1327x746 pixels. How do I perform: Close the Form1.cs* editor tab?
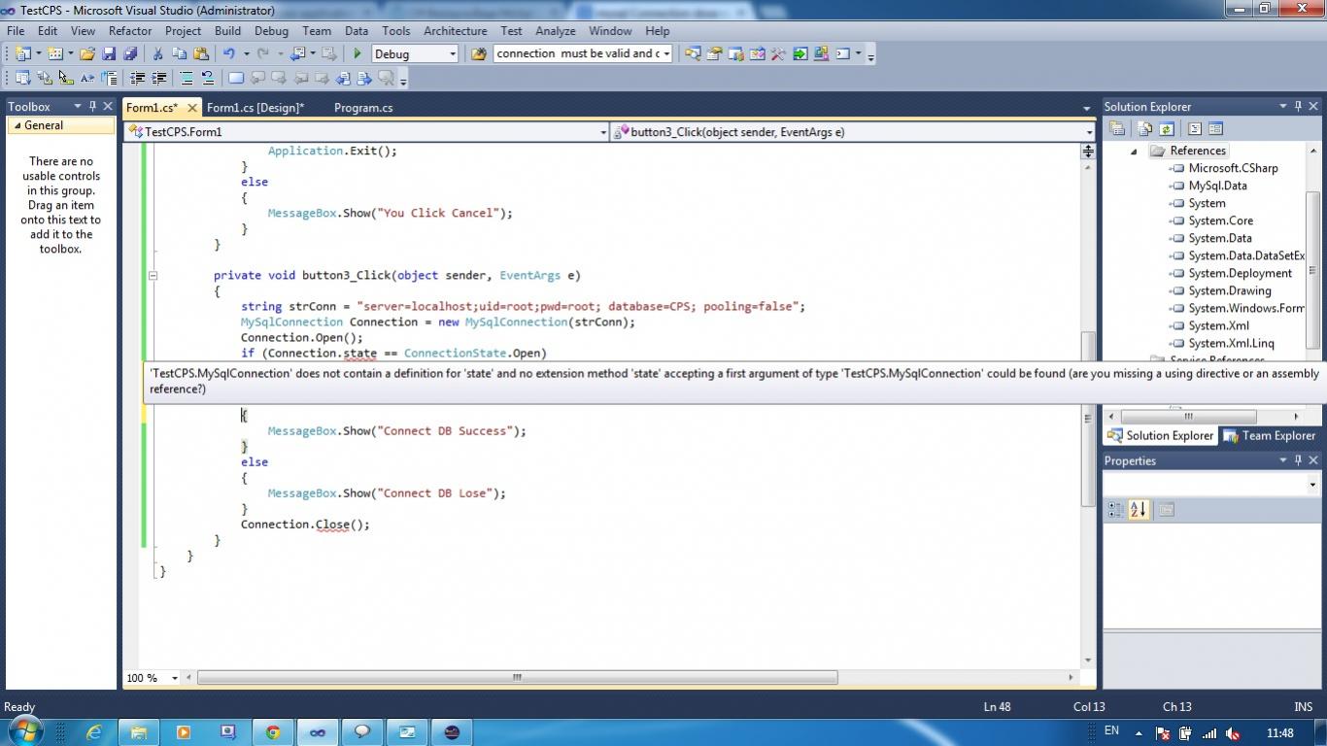[x=192, y=108]
